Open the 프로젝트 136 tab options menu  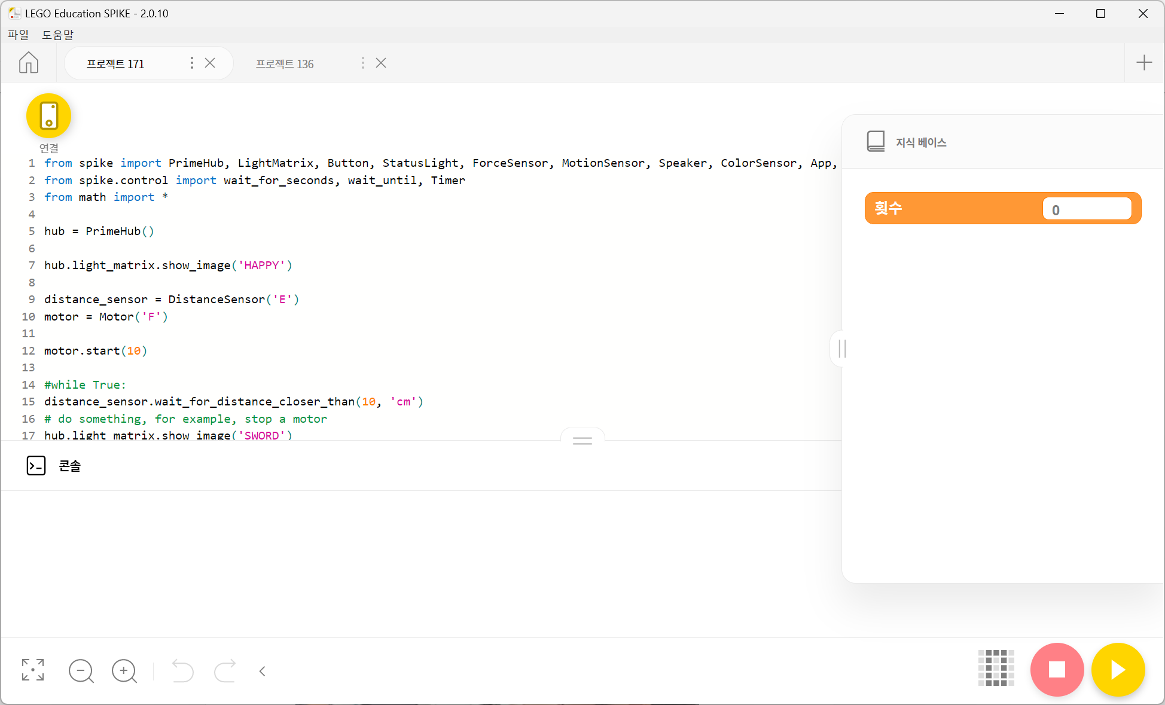[362, 63]
